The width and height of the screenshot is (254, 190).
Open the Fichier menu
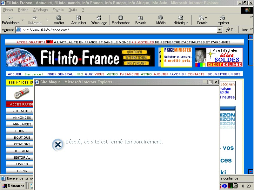click(8, 10)
